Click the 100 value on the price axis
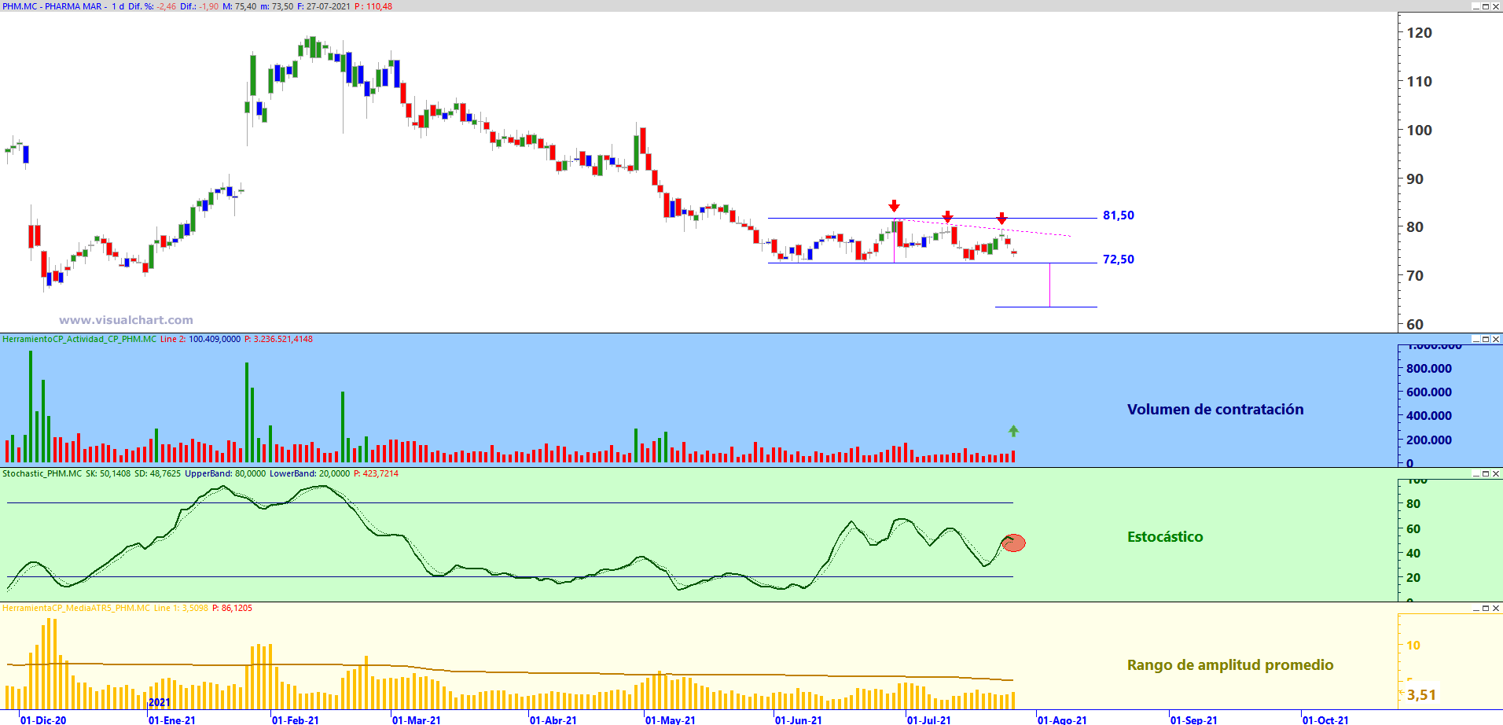Image resolution: width=1503 pixels, height=725 pixels. point(1420,131)
